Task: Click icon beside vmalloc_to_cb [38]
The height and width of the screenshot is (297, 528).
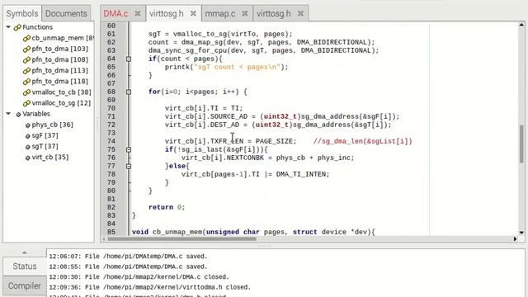Action: pos(26,92)
